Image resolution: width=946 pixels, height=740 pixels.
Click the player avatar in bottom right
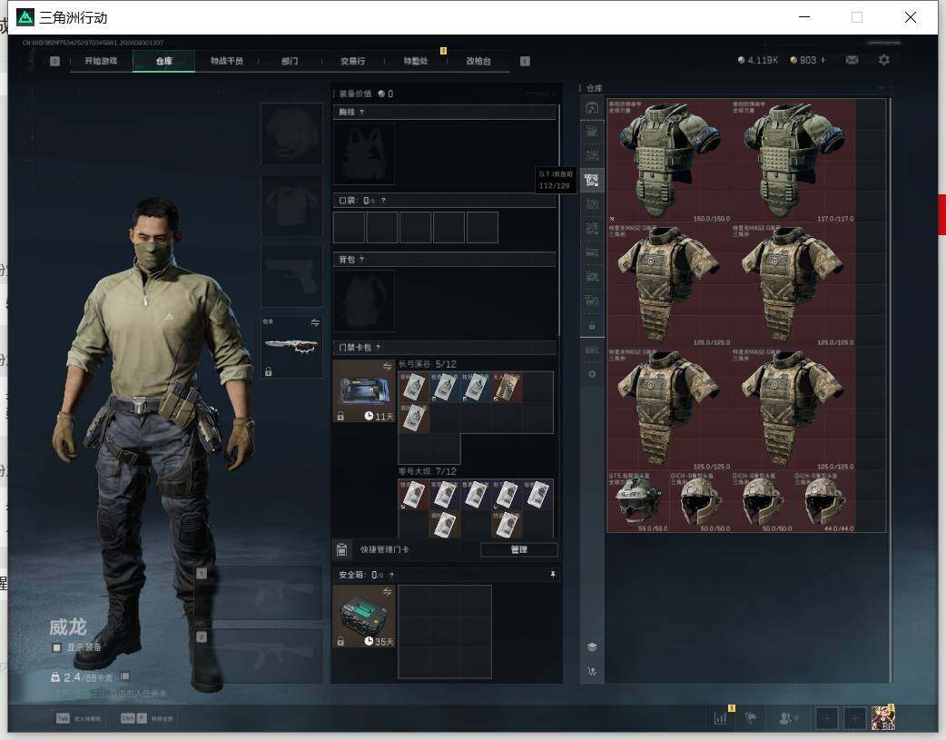(883, 718)
